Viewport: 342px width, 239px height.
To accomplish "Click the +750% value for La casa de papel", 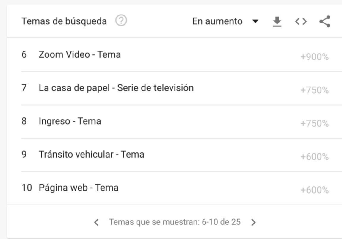I will click(314, 90).
